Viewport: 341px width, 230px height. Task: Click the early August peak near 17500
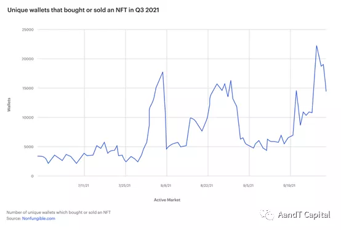point(162,73)
